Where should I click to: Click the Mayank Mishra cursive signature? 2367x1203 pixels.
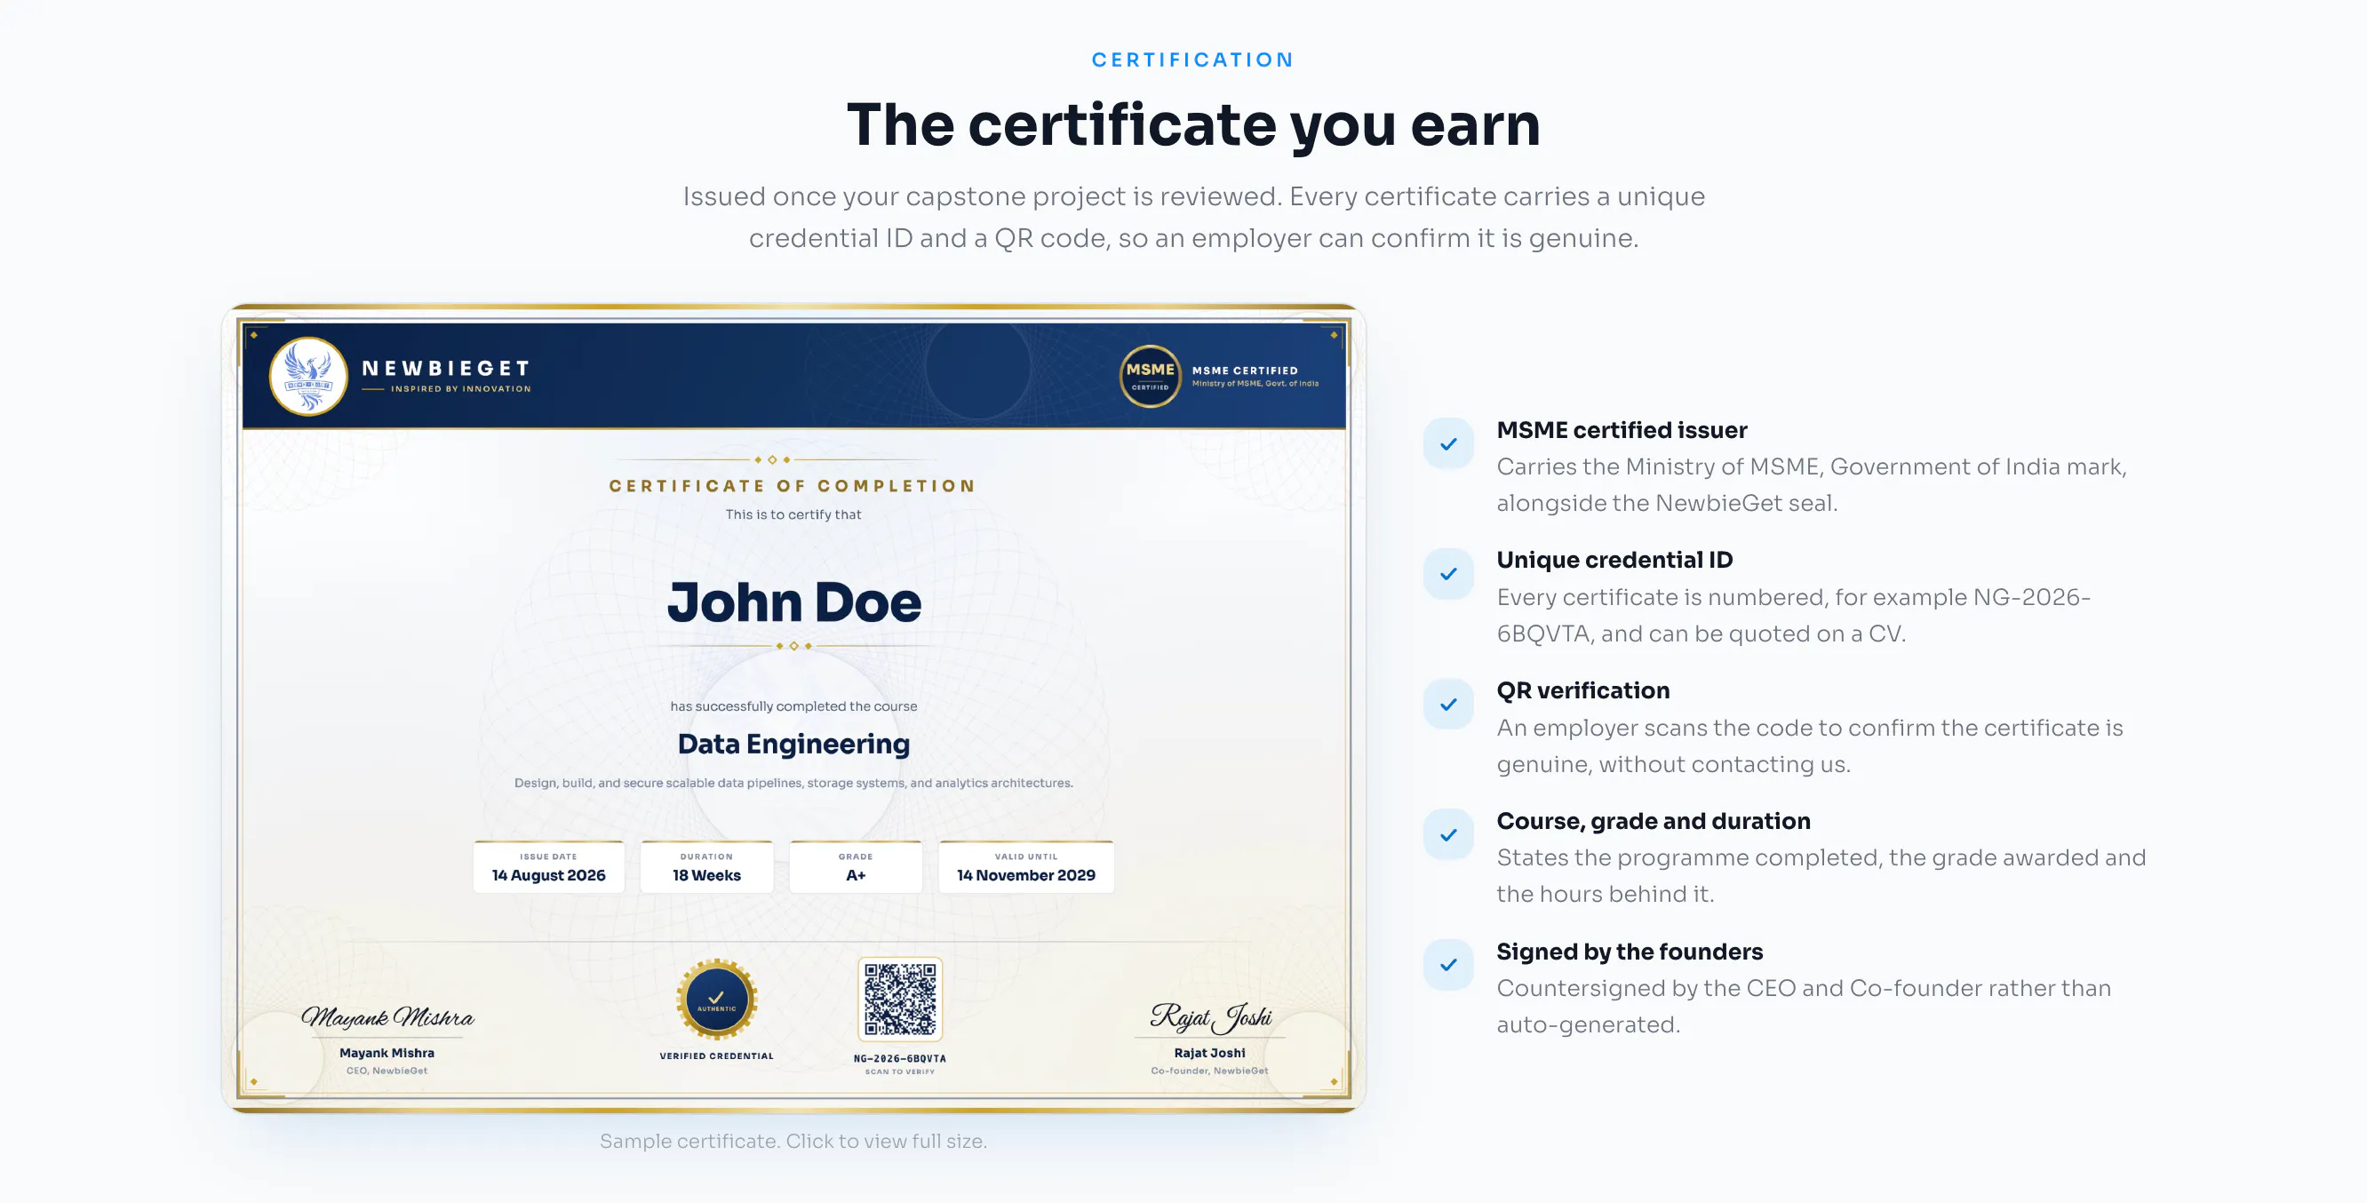[x=387, y=1016]
